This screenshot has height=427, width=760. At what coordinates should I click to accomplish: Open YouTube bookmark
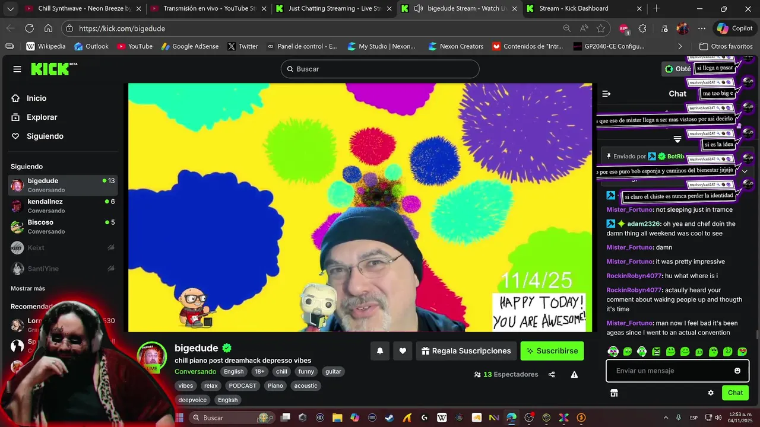[x=134, y=46]
